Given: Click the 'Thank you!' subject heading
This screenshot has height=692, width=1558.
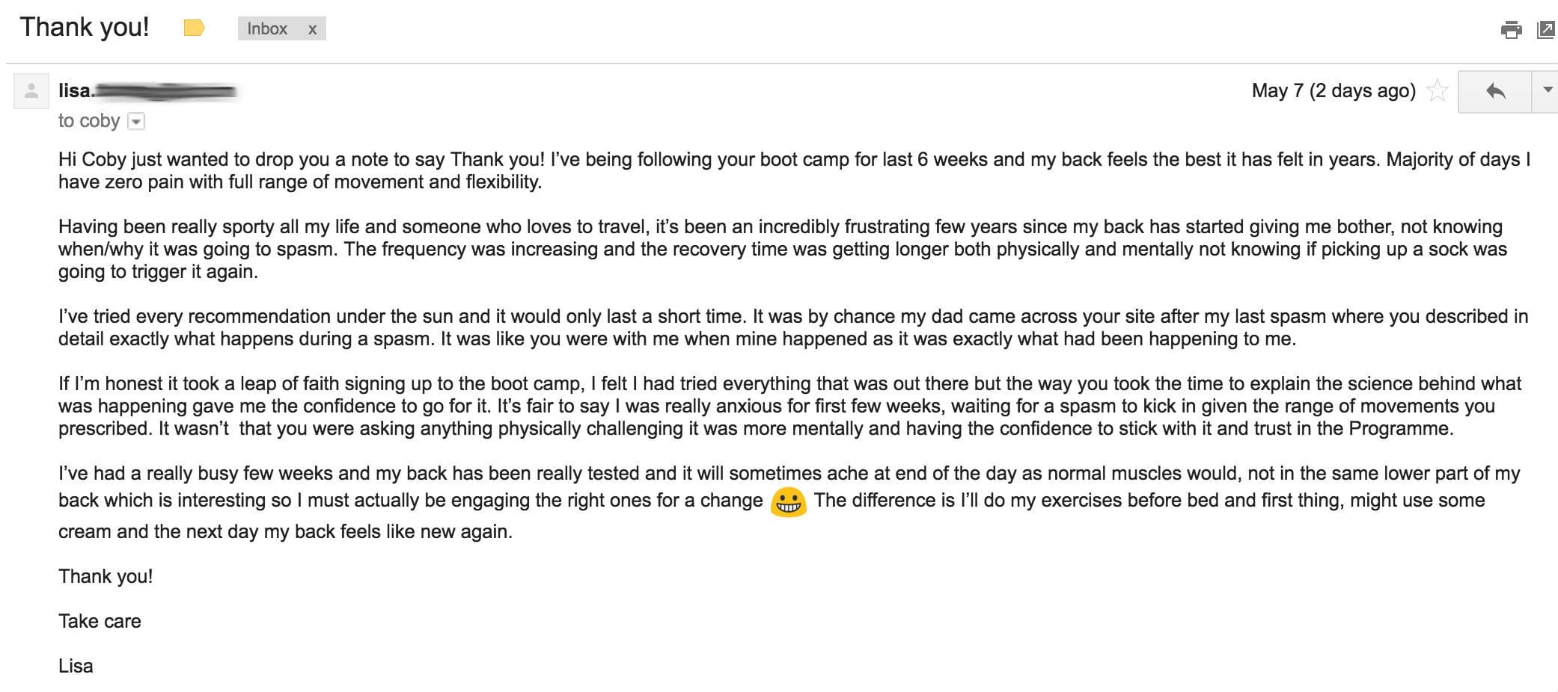Looking at the screenshot, I should pos(85,27).
